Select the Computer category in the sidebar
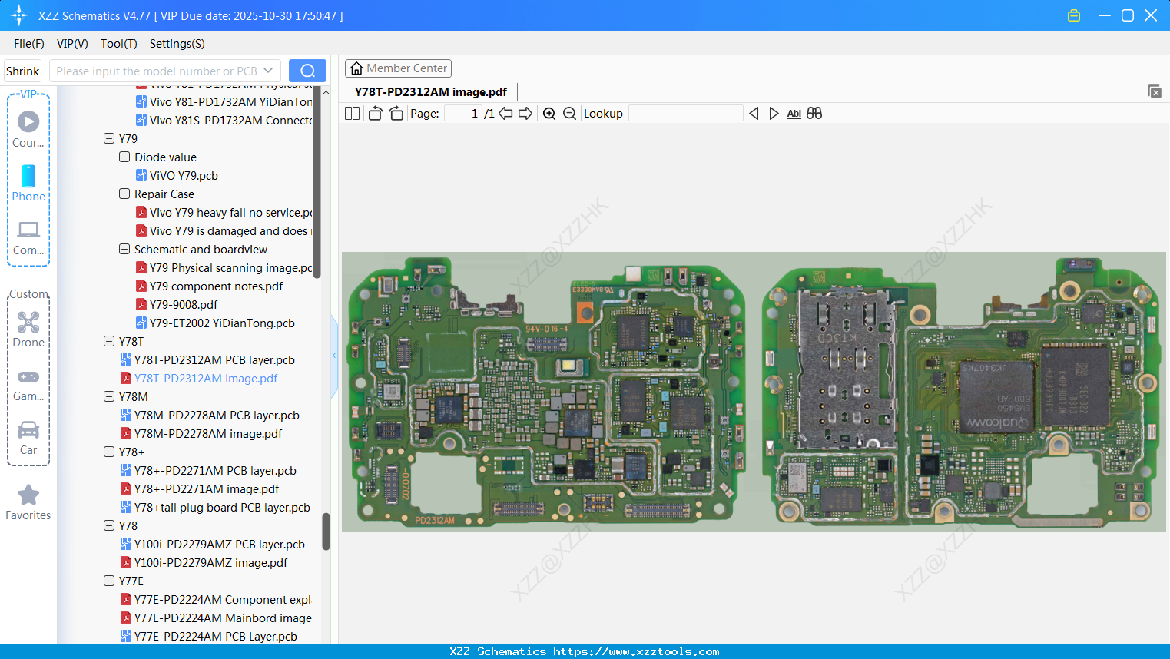The height and width of the screenshot is (659, 1170). click(28, 238)
